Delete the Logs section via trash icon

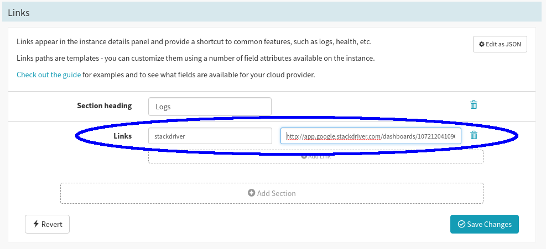click(x=474, y=105)
